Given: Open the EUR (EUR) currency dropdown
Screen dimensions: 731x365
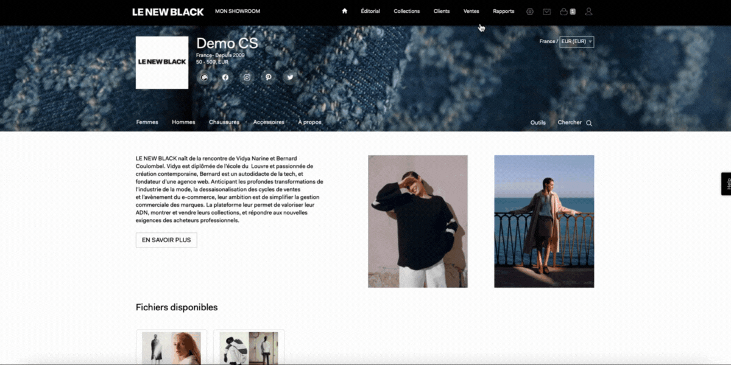Looking at the screenshot, I should pos(577,41).
